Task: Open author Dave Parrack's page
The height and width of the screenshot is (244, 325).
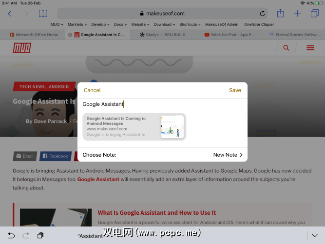Action: point(50,122)
